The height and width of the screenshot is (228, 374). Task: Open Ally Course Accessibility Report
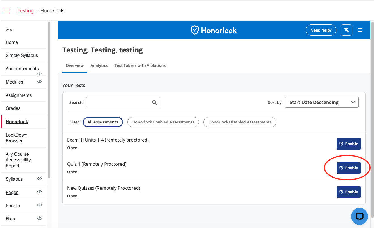tap(18, 160)
